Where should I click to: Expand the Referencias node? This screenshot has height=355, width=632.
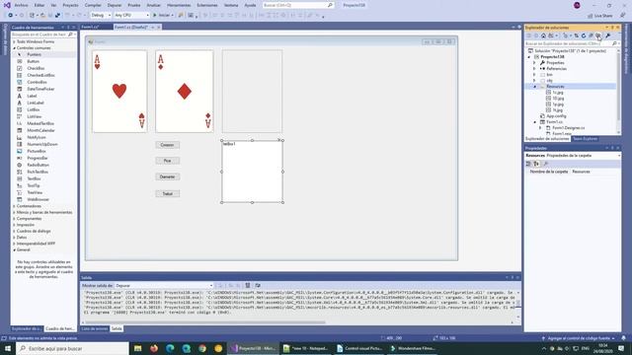pos(534,69)
